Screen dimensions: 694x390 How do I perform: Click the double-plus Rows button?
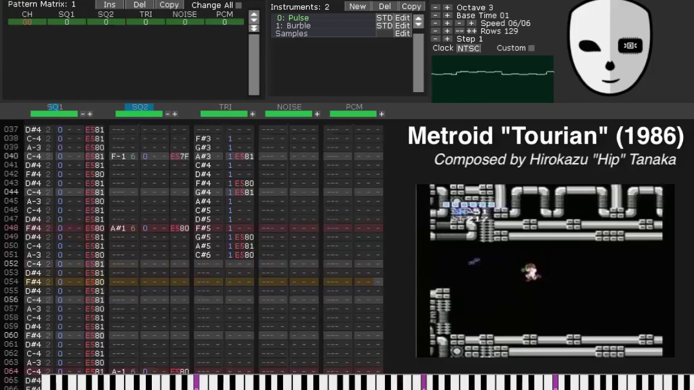coord(472,31)
